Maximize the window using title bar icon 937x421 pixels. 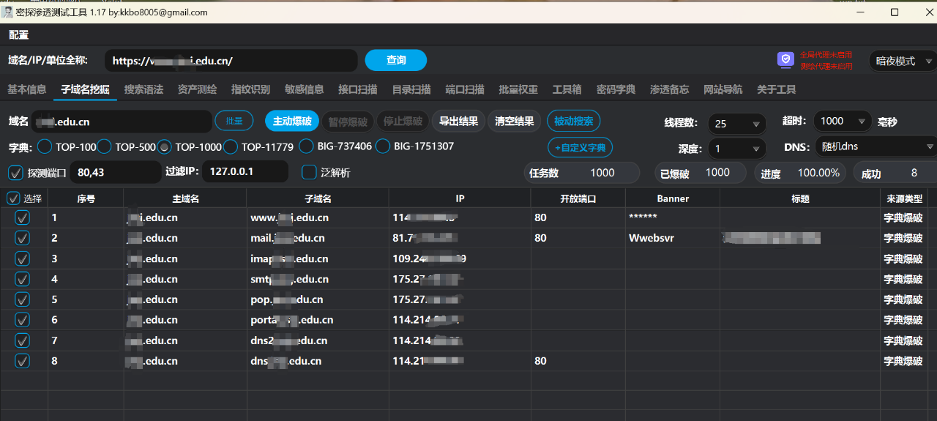coord(895,12)
